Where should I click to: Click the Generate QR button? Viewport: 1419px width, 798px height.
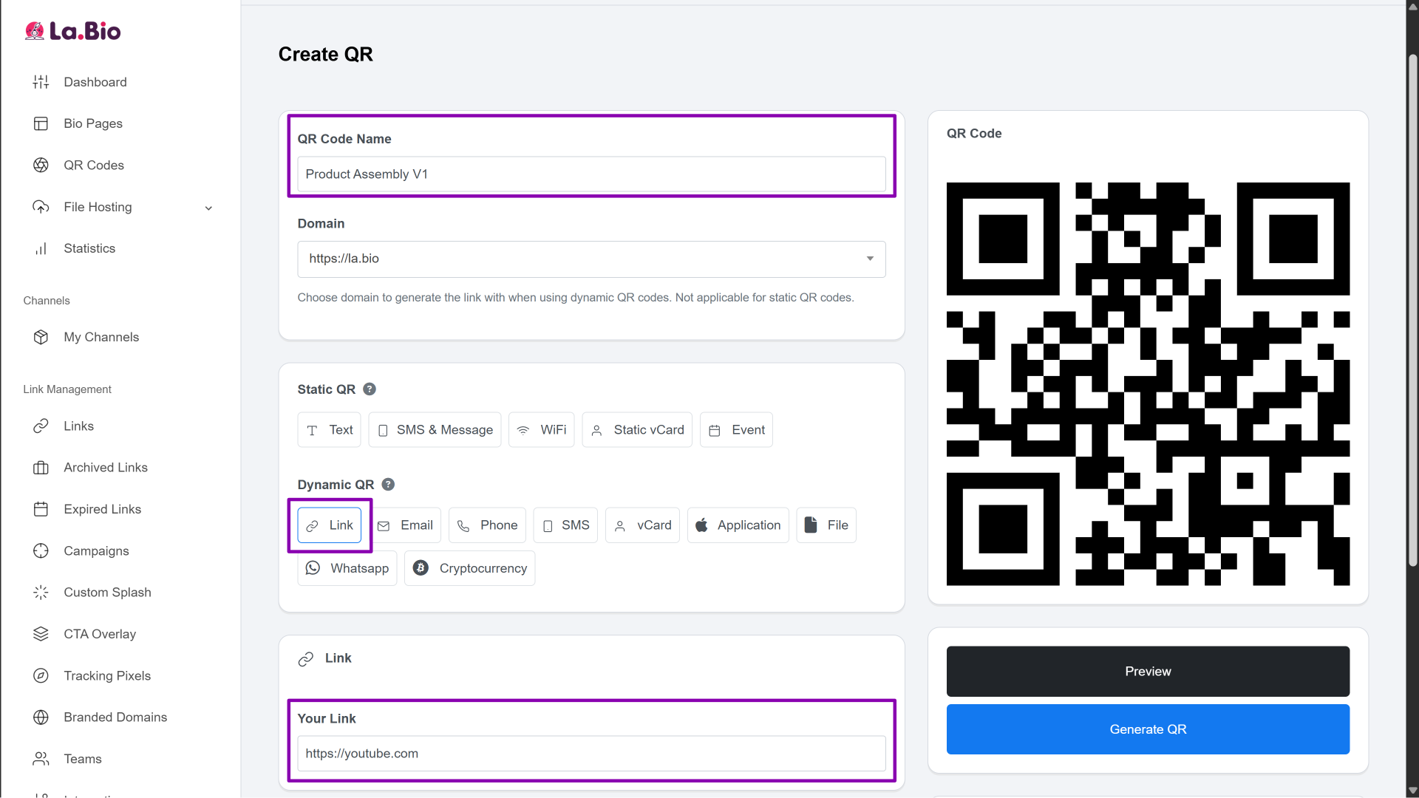point(1147,729)
